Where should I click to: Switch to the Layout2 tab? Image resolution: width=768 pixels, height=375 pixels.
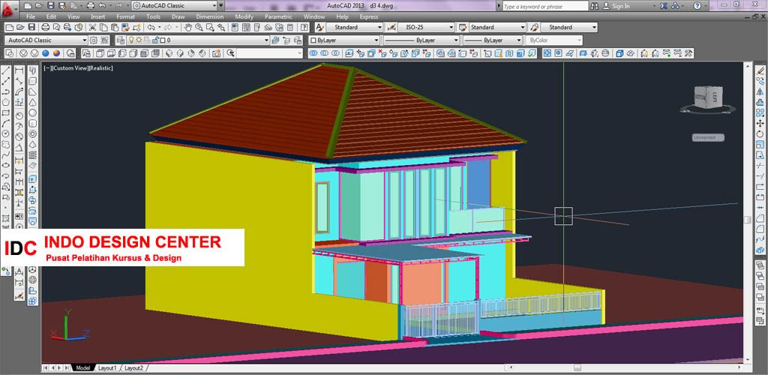(x=133, y=367)
